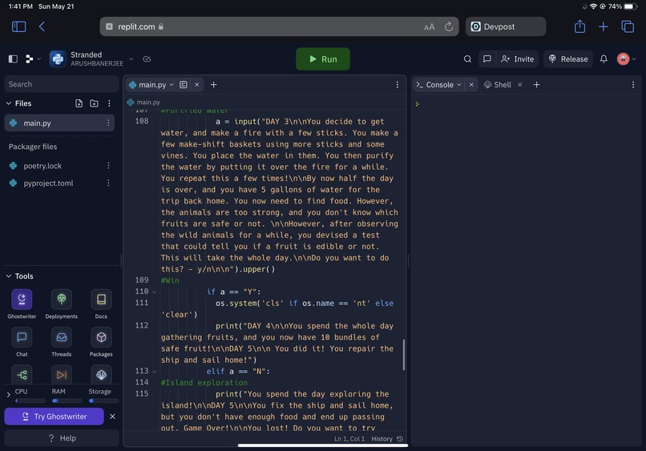
Task: Open the Shell tool icon
Action: point(101,375)
